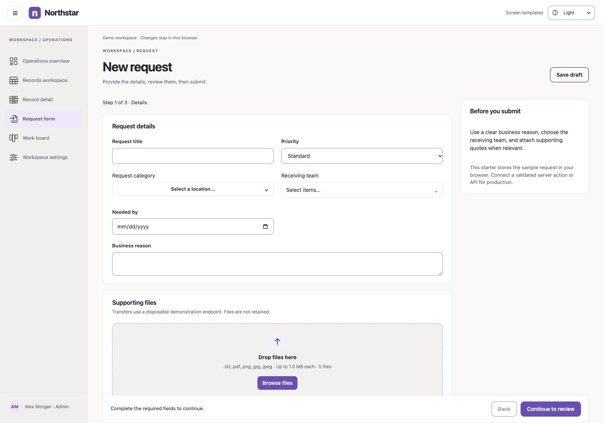Click the Browse files button
Screen dimensions: 604x423
pos(277,383)
